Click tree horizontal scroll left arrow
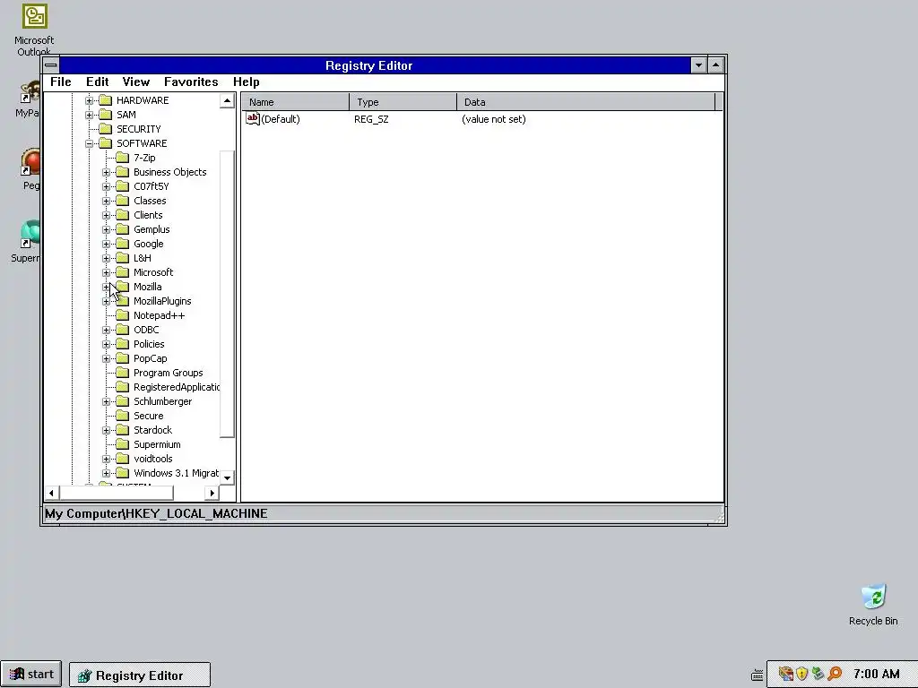 pos(51,494)
